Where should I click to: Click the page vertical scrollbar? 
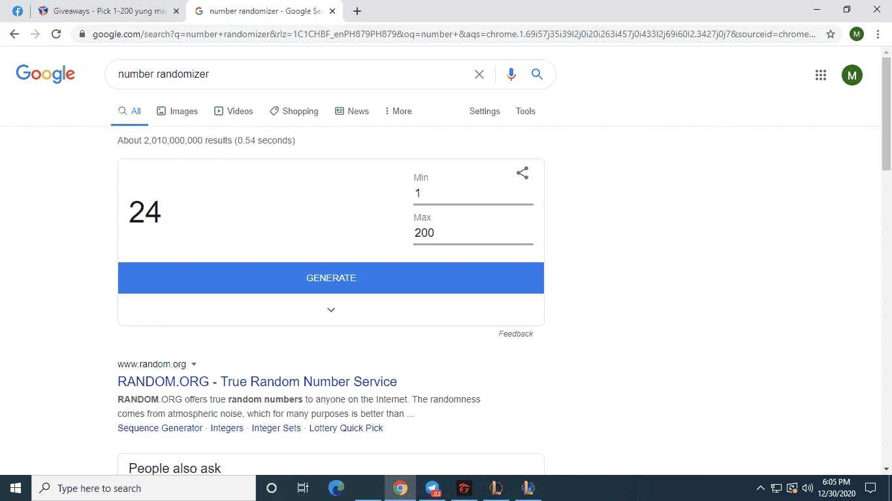(x=886, y=113)
